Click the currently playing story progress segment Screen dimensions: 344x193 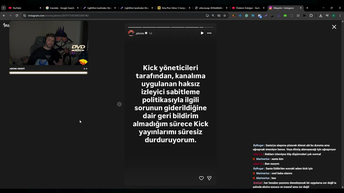pyautogui.click(x=206, y=27)
